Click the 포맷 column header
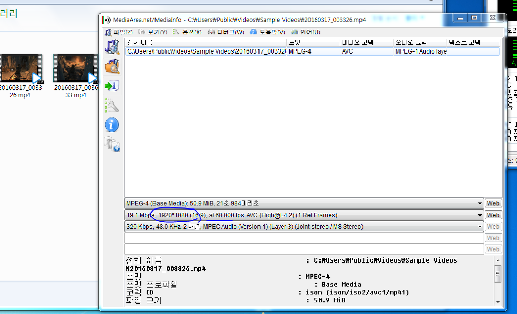The height and width of the screenshot is (314, 517). coord(313,42)
